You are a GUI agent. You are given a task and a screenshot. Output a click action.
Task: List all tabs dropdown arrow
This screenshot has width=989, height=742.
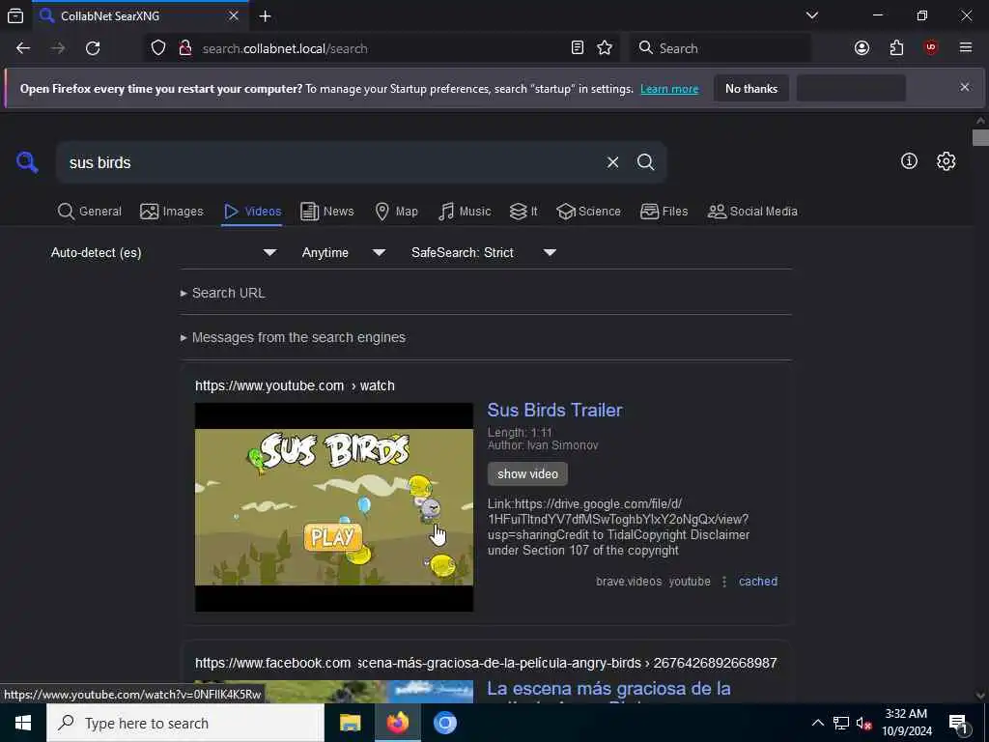[x=812, y=15]
